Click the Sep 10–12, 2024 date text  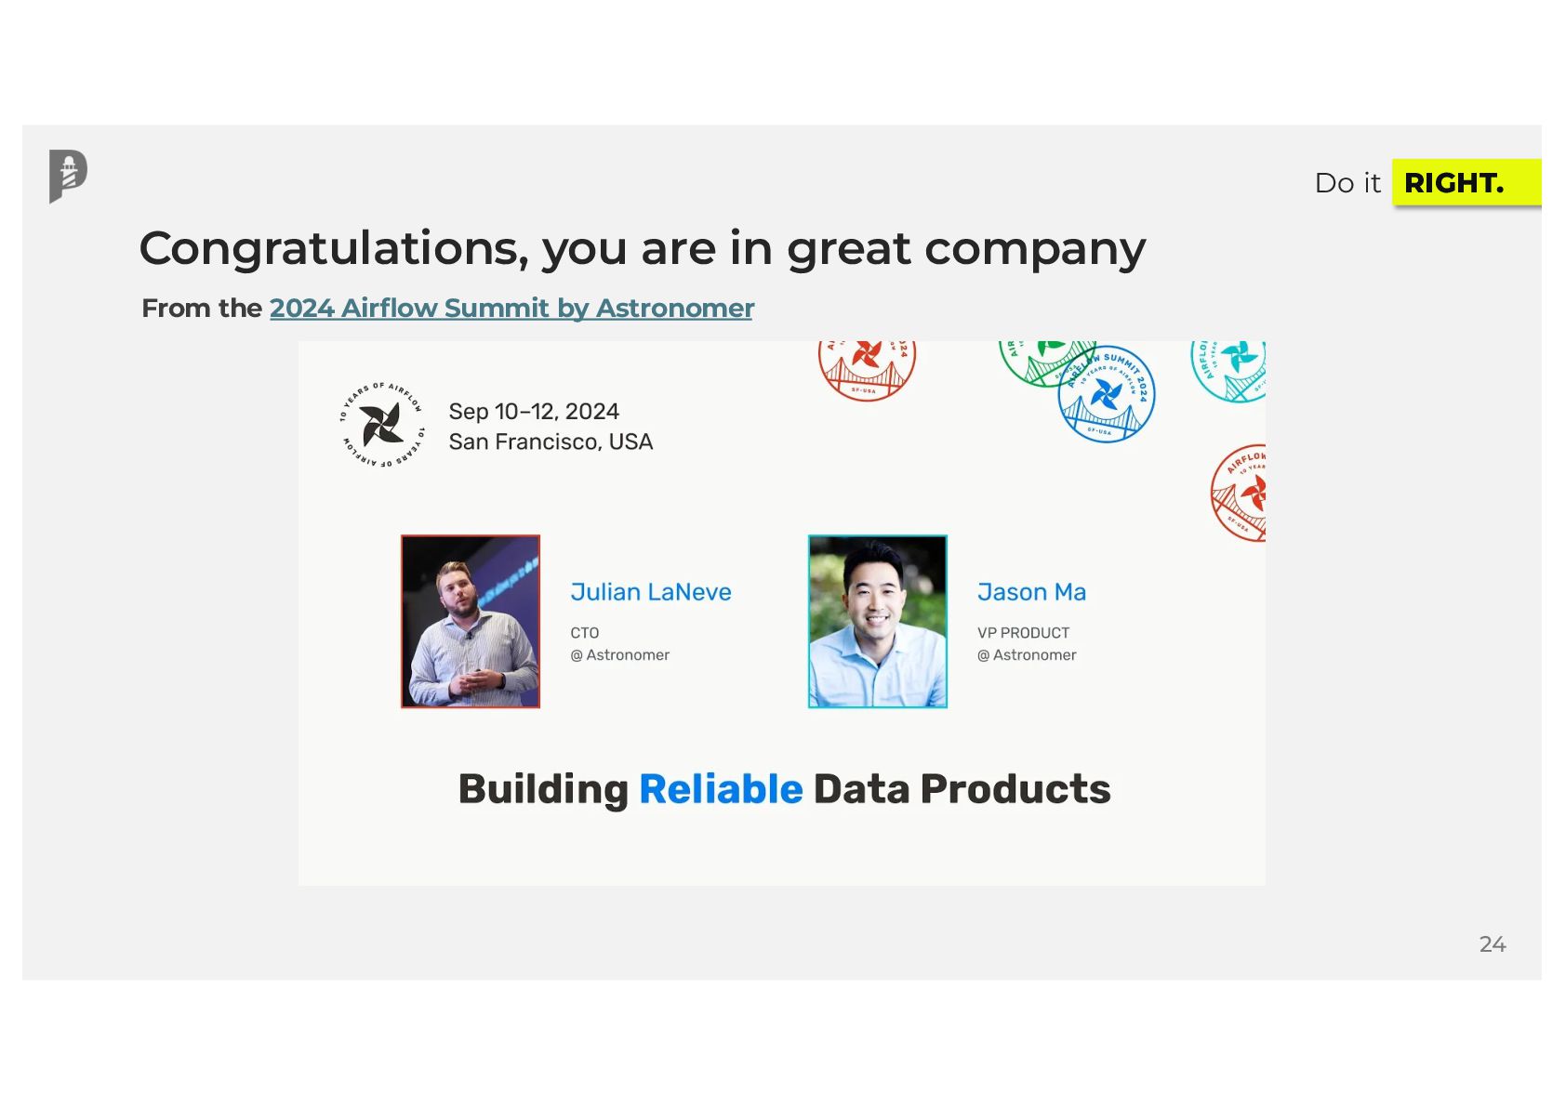pyautogui.click(x=534, y=412)
